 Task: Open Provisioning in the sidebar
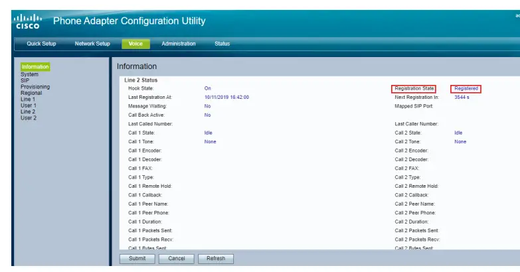click(x=35, y=87)
